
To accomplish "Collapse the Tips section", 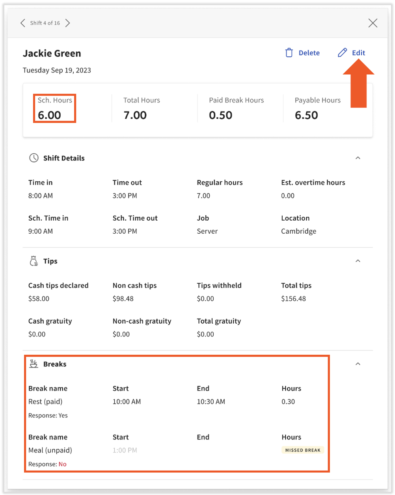I will (358, 261).
